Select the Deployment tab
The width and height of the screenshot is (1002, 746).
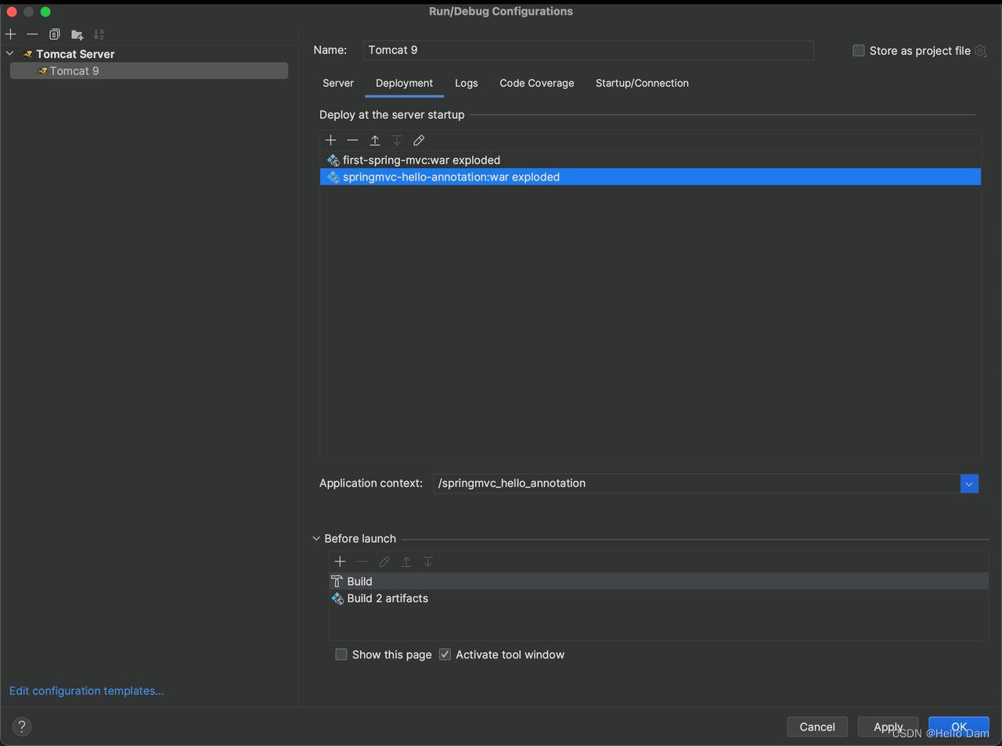(x=404, y=83)
